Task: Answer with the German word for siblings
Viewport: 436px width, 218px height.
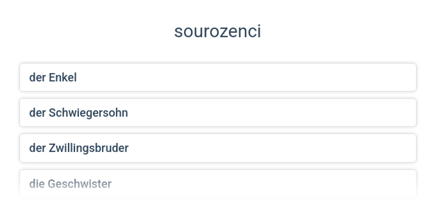Action: [218, 184]
